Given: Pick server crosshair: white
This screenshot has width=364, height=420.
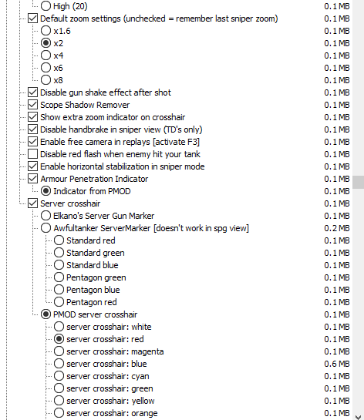Looking at the screenshot, I should point(59,327).
